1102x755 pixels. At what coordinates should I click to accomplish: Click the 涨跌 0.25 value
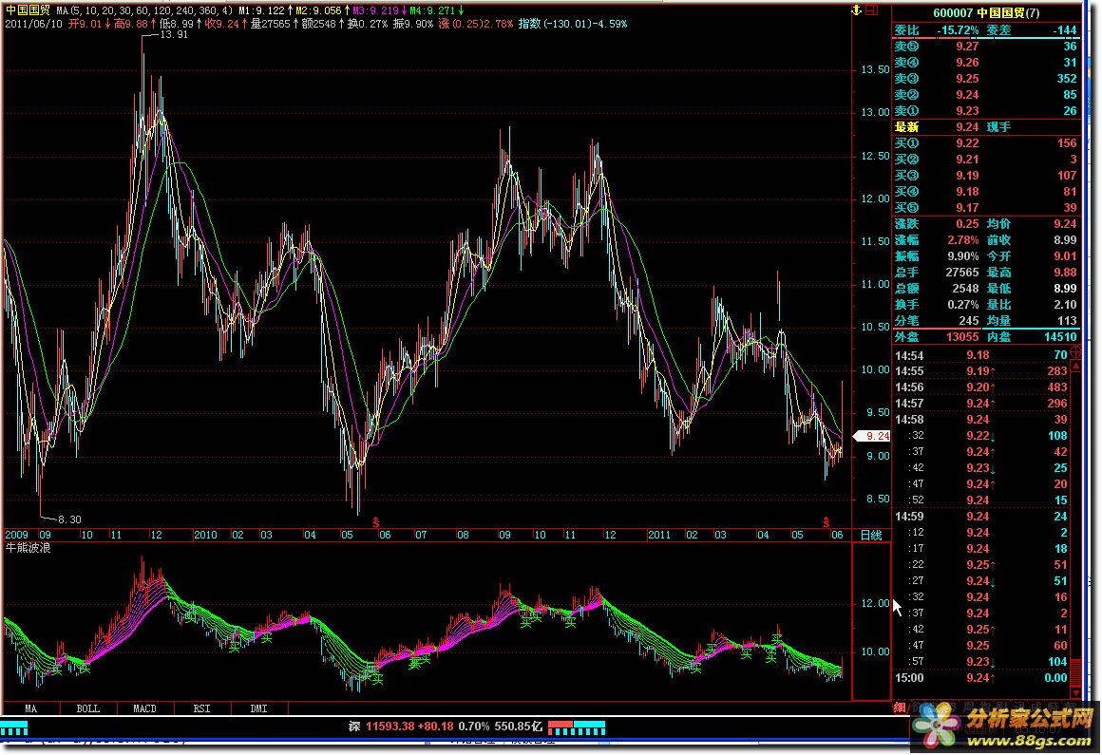[x=967, y=224]
